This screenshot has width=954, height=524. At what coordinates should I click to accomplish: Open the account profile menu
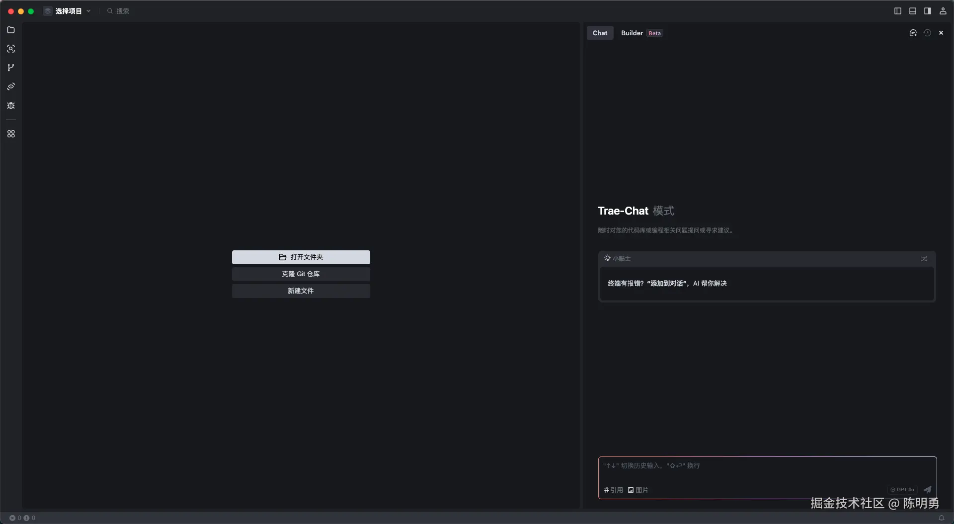[x=943, y=11]
